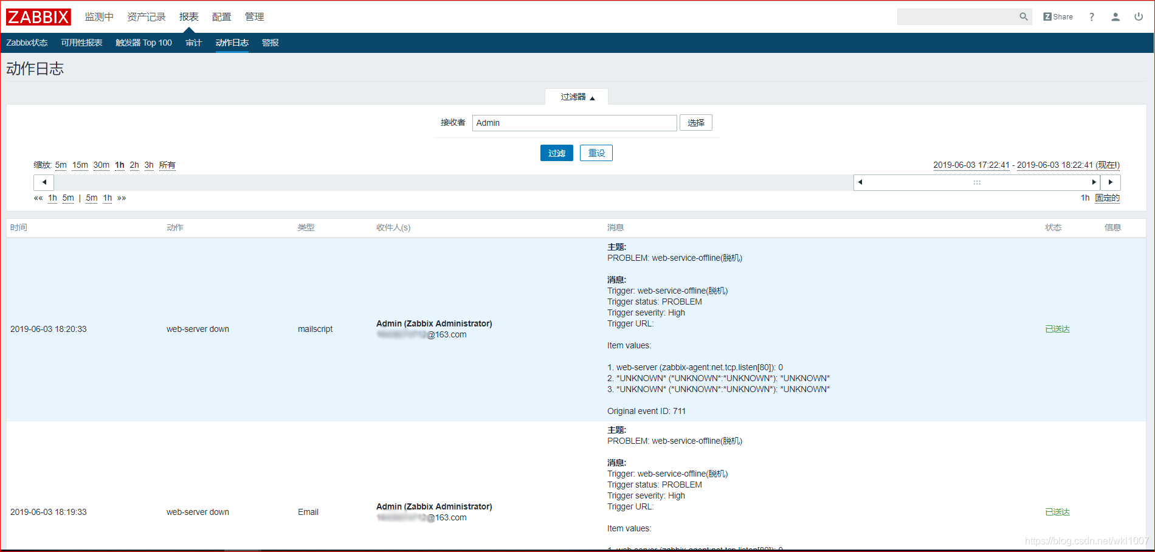Click the 接收者 Admin input field
The width and height of the screenshot is (1155, 552).
(x=574, y=123)
